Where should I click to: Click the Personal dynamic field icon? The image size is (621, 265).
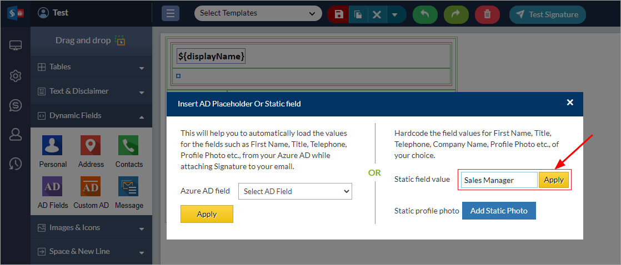(x=52, y=146)
